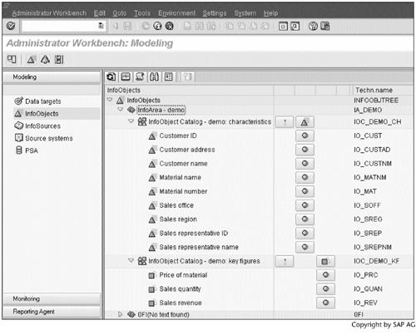The height and width of the screenshot is (335, 416).
Task: Click the characteristic icon for IOC_DEMO_CH catalog
Action: click(305, 122)
